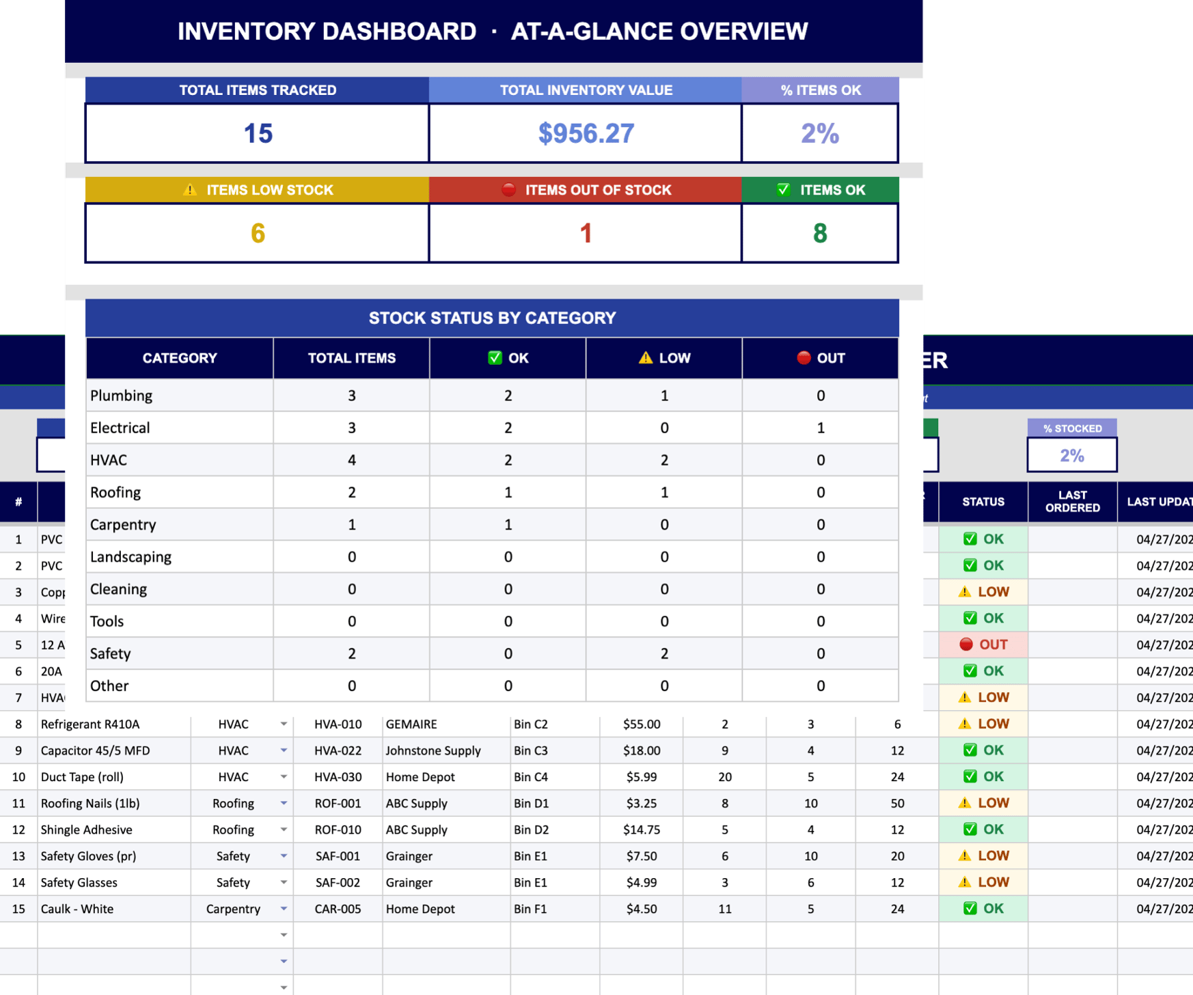Open the category dropdown for Duct Tape (roll)
The image size is (1193, 995).
point(284,777)
